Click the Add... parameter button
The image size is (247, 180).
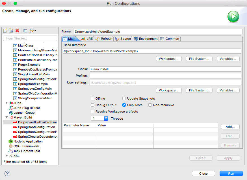pos(230,127)
